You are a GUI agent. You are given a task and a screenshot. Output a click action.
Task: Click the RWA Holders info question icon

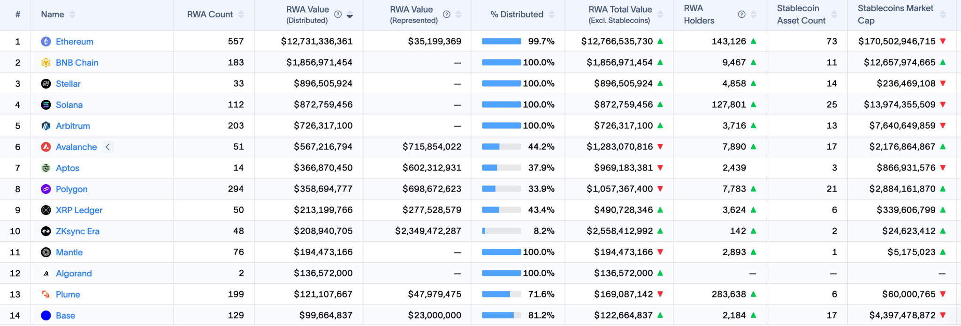pyautogui.click(x=741, y=15)
